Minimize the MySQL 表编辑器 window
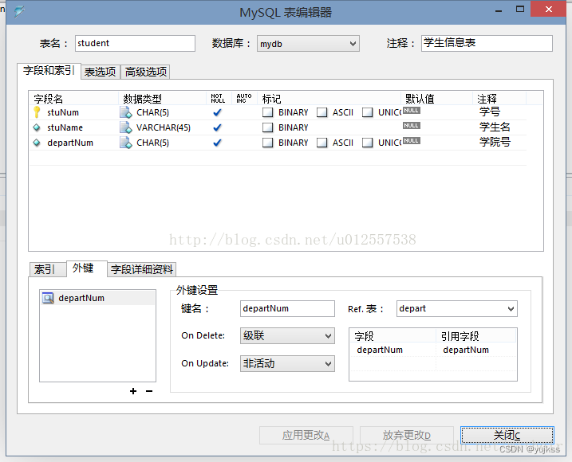Image resolution: width=572 pixels, height=462 pixels. tap(499, 10)
